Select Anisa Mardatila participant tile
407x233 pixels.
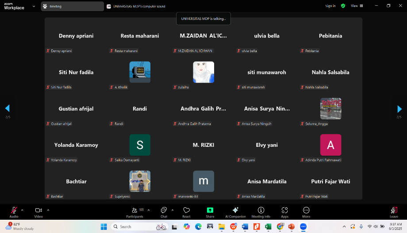(x=267, y=181)
